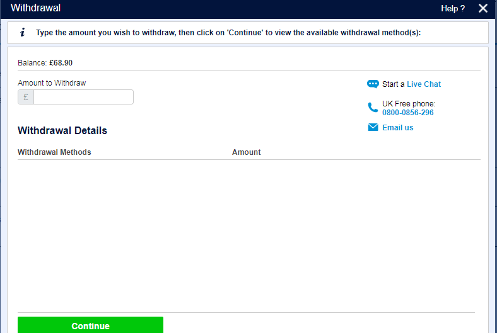Click the Amount to Withdraw label
The image size is (497, 333).
pos(52,83)
